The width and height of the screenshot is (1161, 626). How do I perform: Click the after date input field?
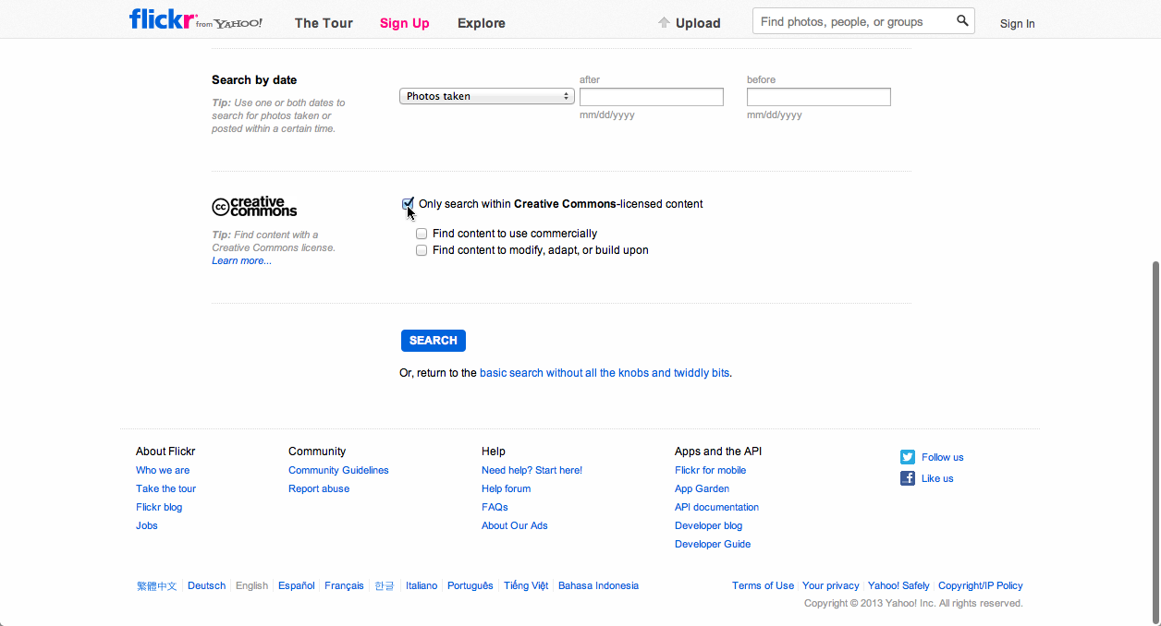pos(651,97)
